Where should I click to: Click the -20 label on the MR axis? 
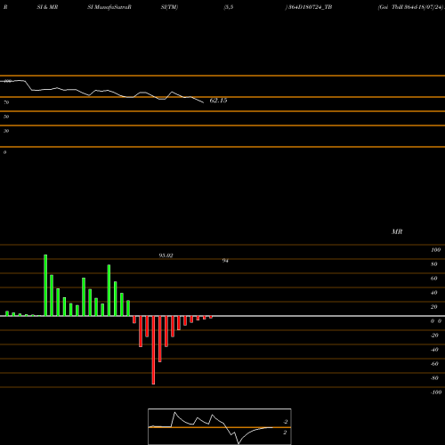click(434, 336)
